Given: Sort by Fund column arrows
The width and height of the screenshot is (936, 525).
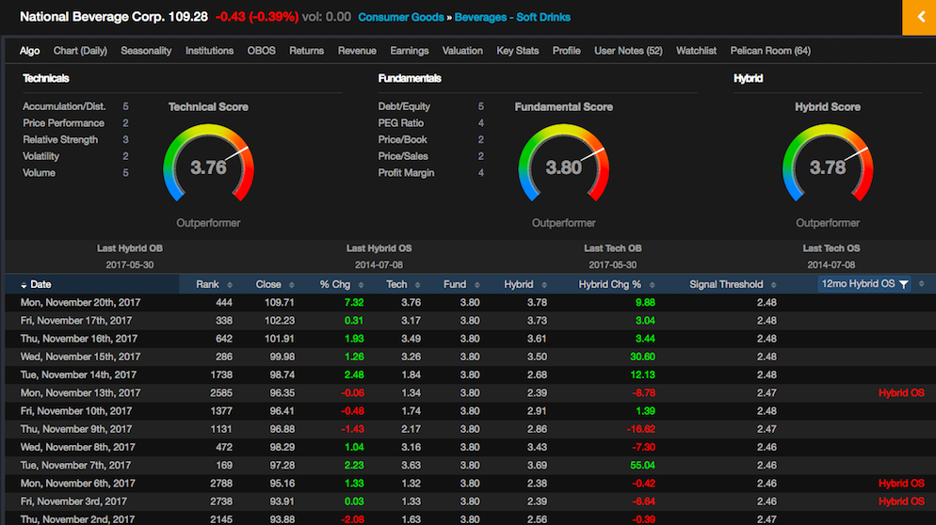Looking at the screenshot, I should (x=476, y=285).
